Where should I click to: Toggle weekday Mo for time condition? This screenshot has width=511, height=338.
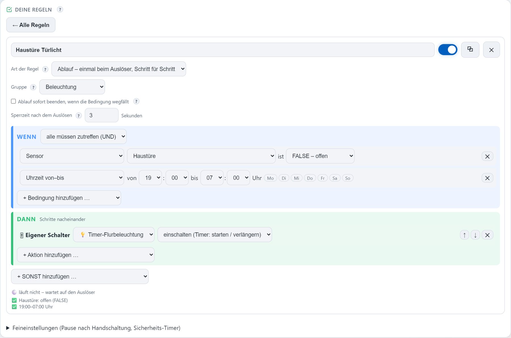click(x=270, y=178)
